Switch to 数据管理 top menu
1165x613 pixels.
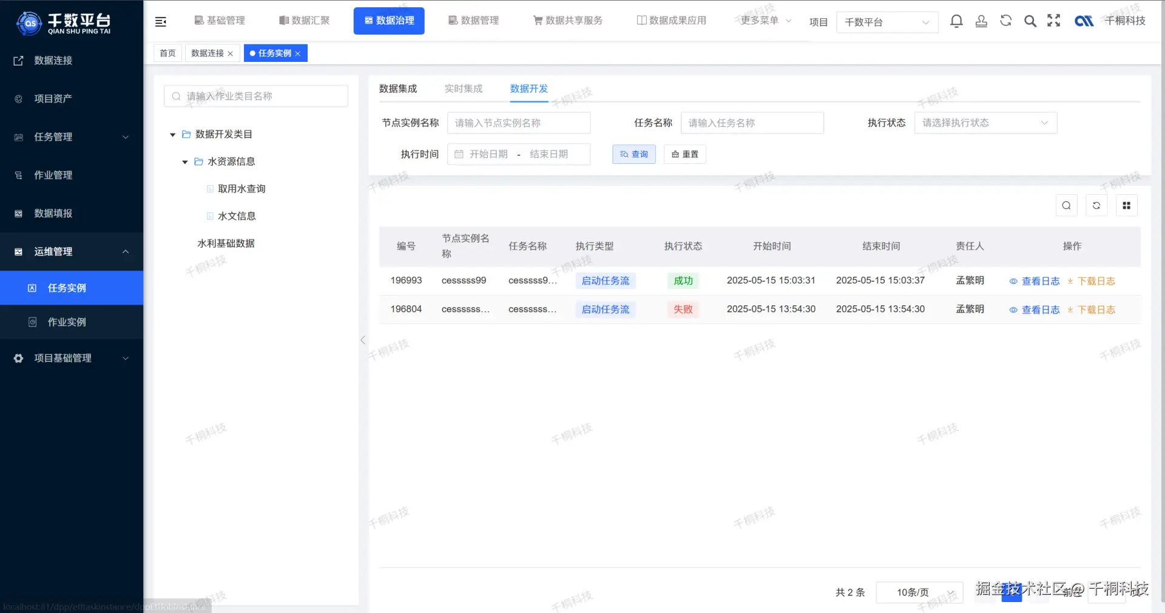(474, 21)
